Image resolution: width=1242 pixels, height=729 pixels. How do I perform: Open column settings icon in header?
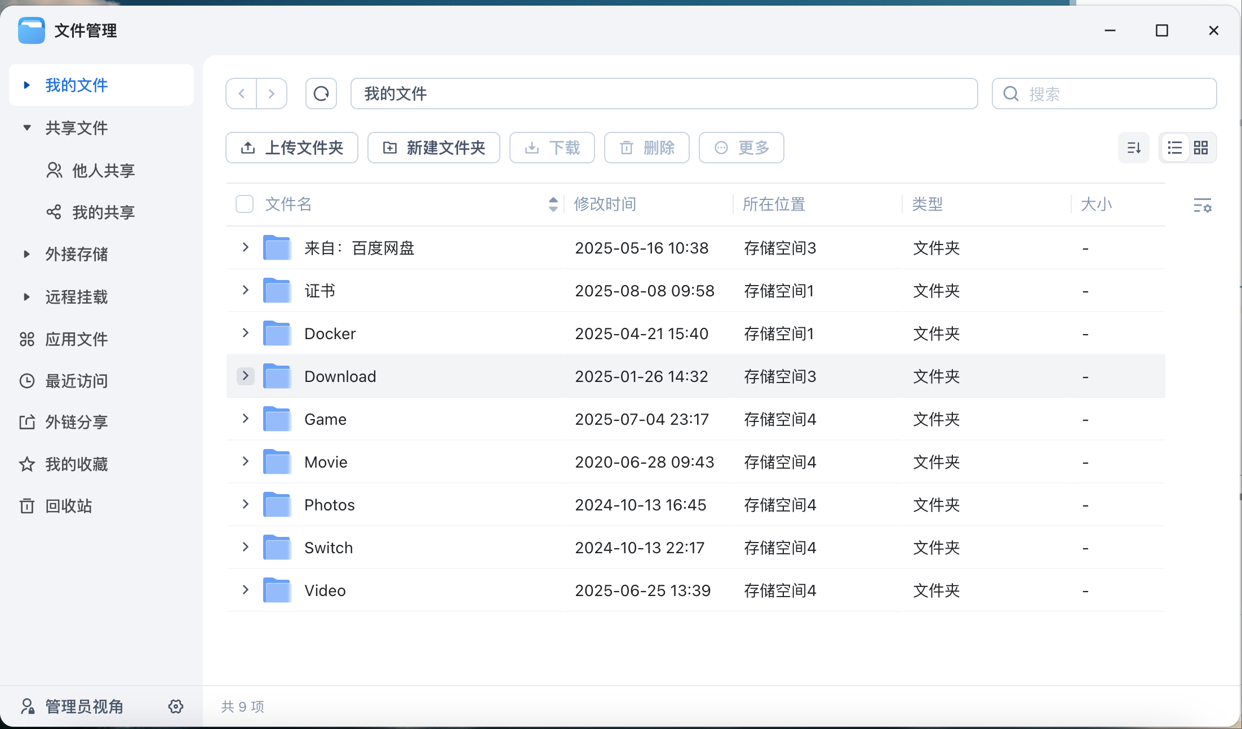(x=1202, y=205)
